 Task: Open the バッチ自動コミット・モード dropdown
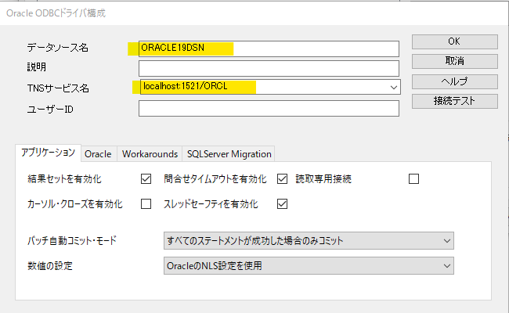click(x=308, y=240)
